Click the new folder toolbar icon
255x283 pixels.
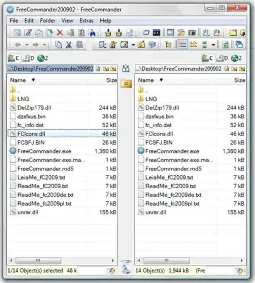click(x=233, y=33)
